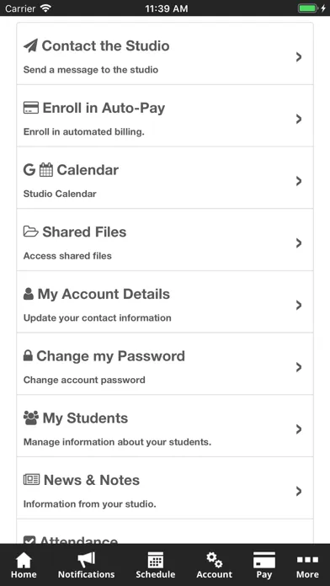Screen dimensions: 330x586
Task: Tap the paper plane Contact icon
Action: pos(30,46)
